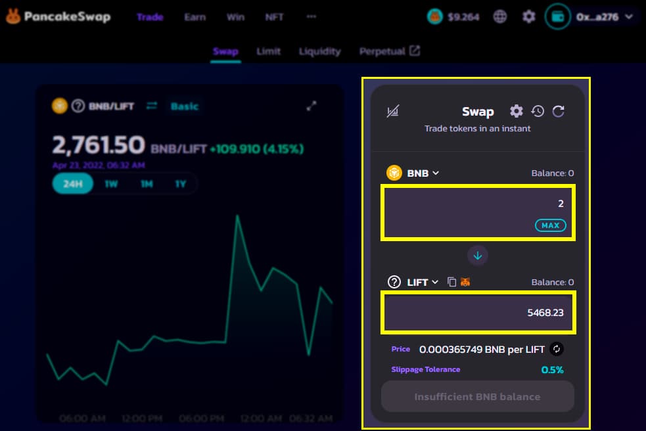Switch chart to Basic view
The image size is (646, 431).
(x=185, y=106)
